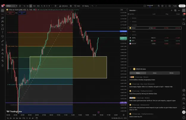Select the 4h timeframe
Viewport: 186px width, 120px height.
point(44,6)
